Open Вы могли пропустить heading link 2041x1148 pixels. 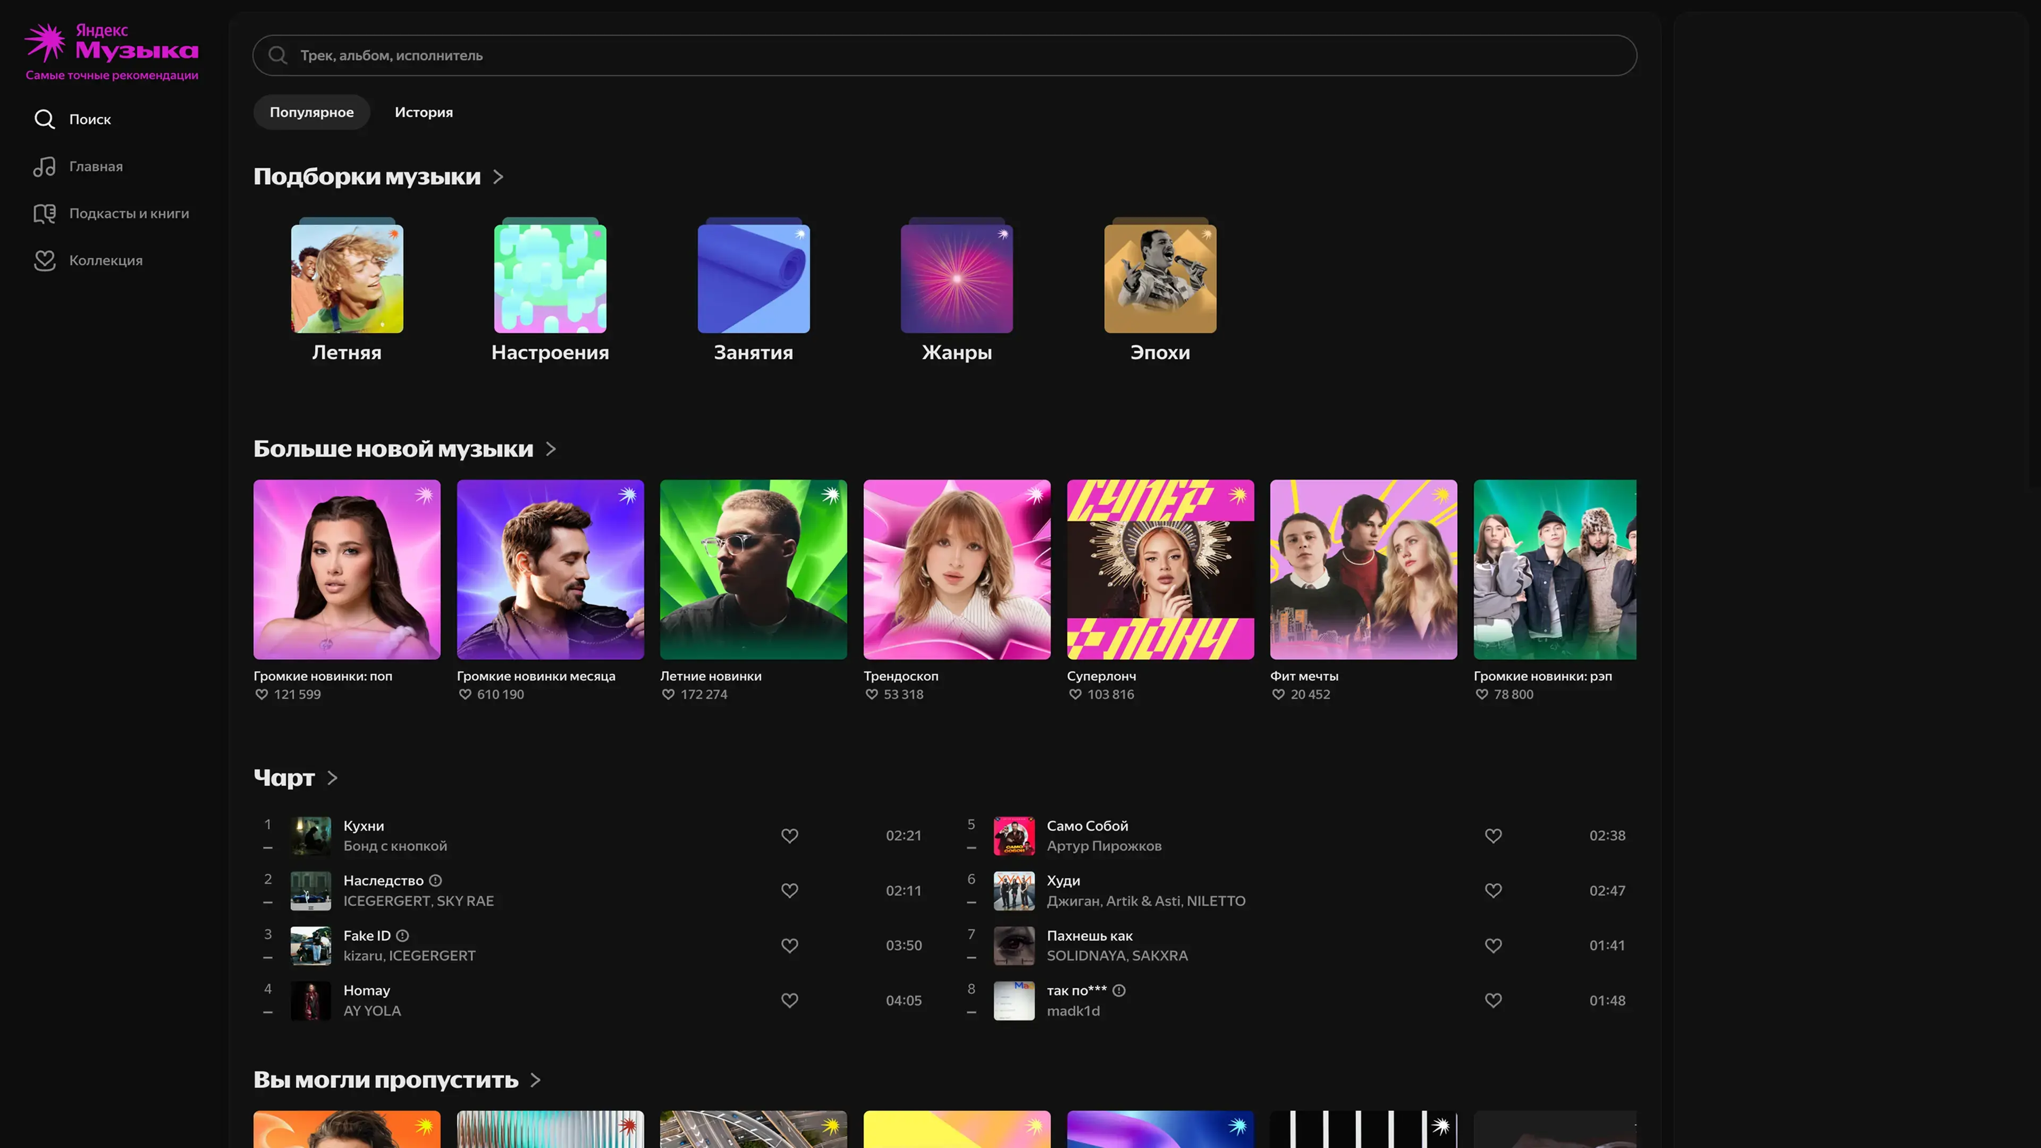click(x=385, y=1080)
